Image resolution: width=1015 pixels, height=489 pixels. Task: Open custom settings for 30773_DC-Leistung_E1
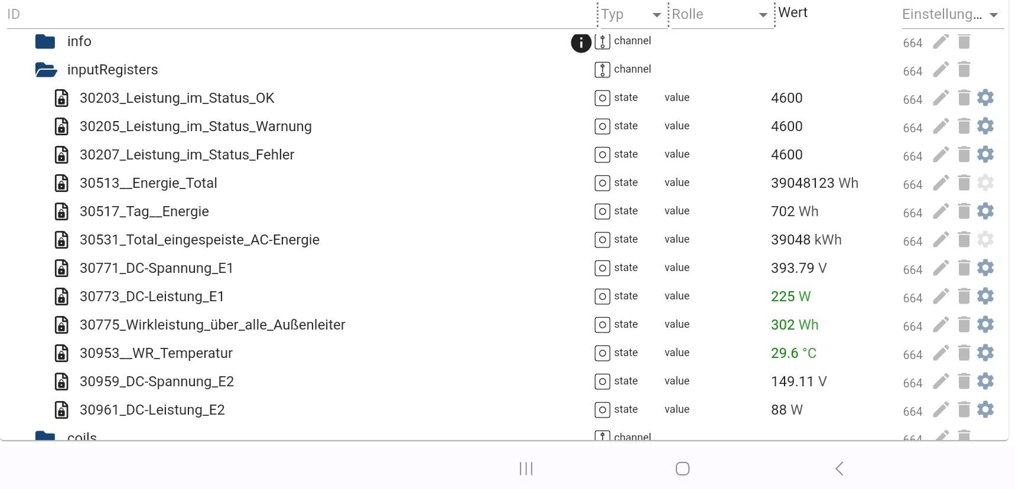(985, 296)
